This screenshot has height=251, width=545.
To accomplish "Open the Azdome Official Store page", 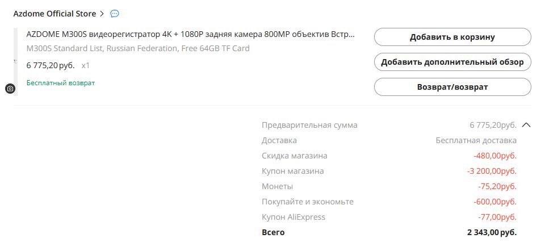I will (54, 14).
